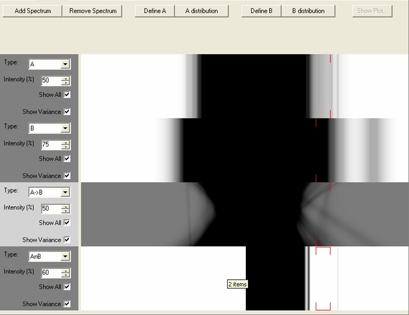Toggle Show All for spectrum A

(67, 94)
